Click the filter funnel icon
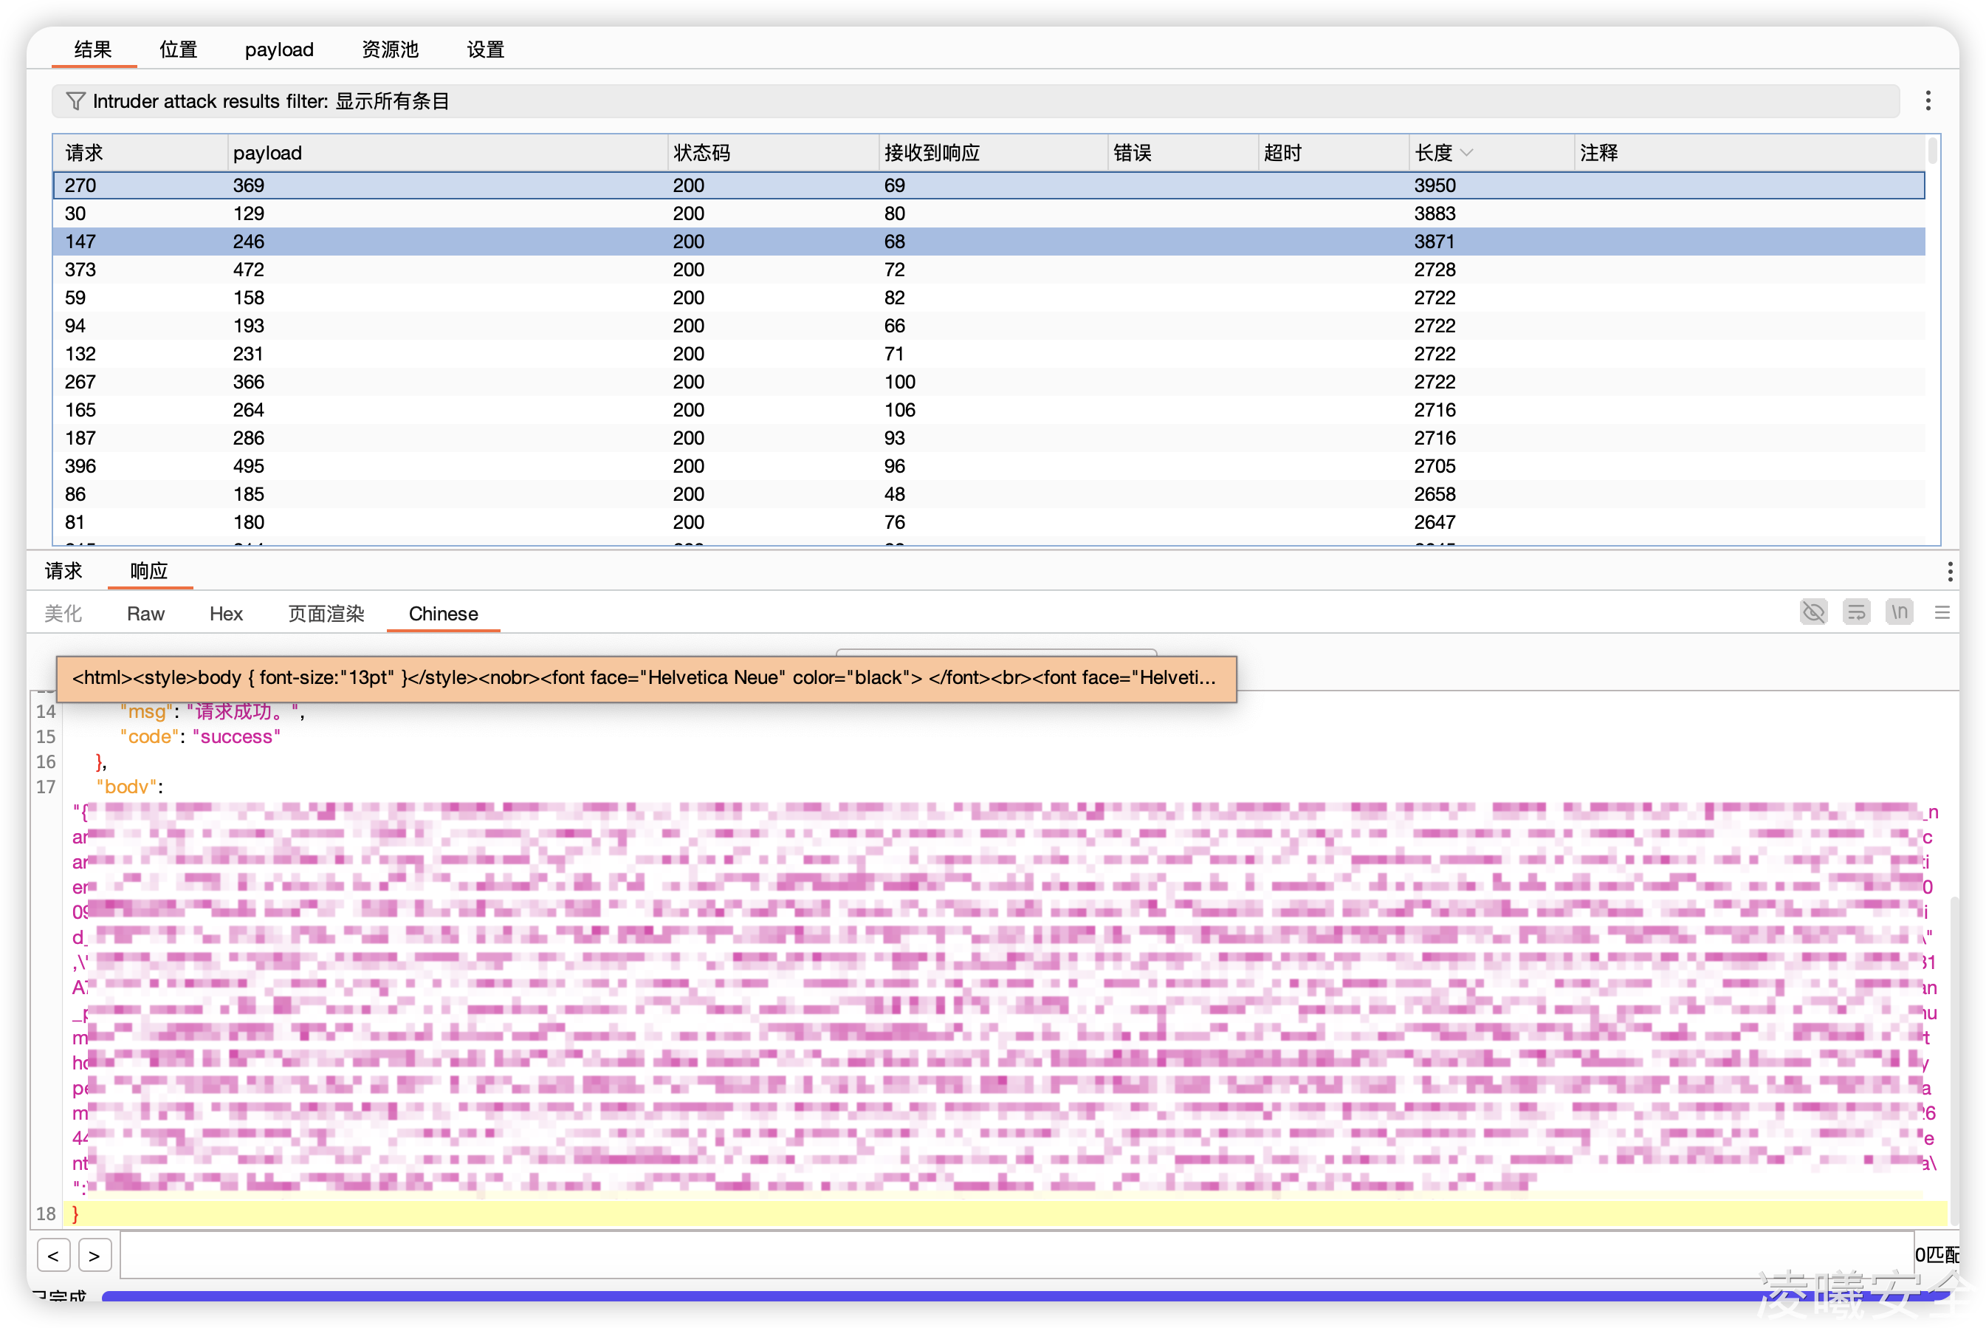Screen dimensions: 1986x1328 click(75, 102)
